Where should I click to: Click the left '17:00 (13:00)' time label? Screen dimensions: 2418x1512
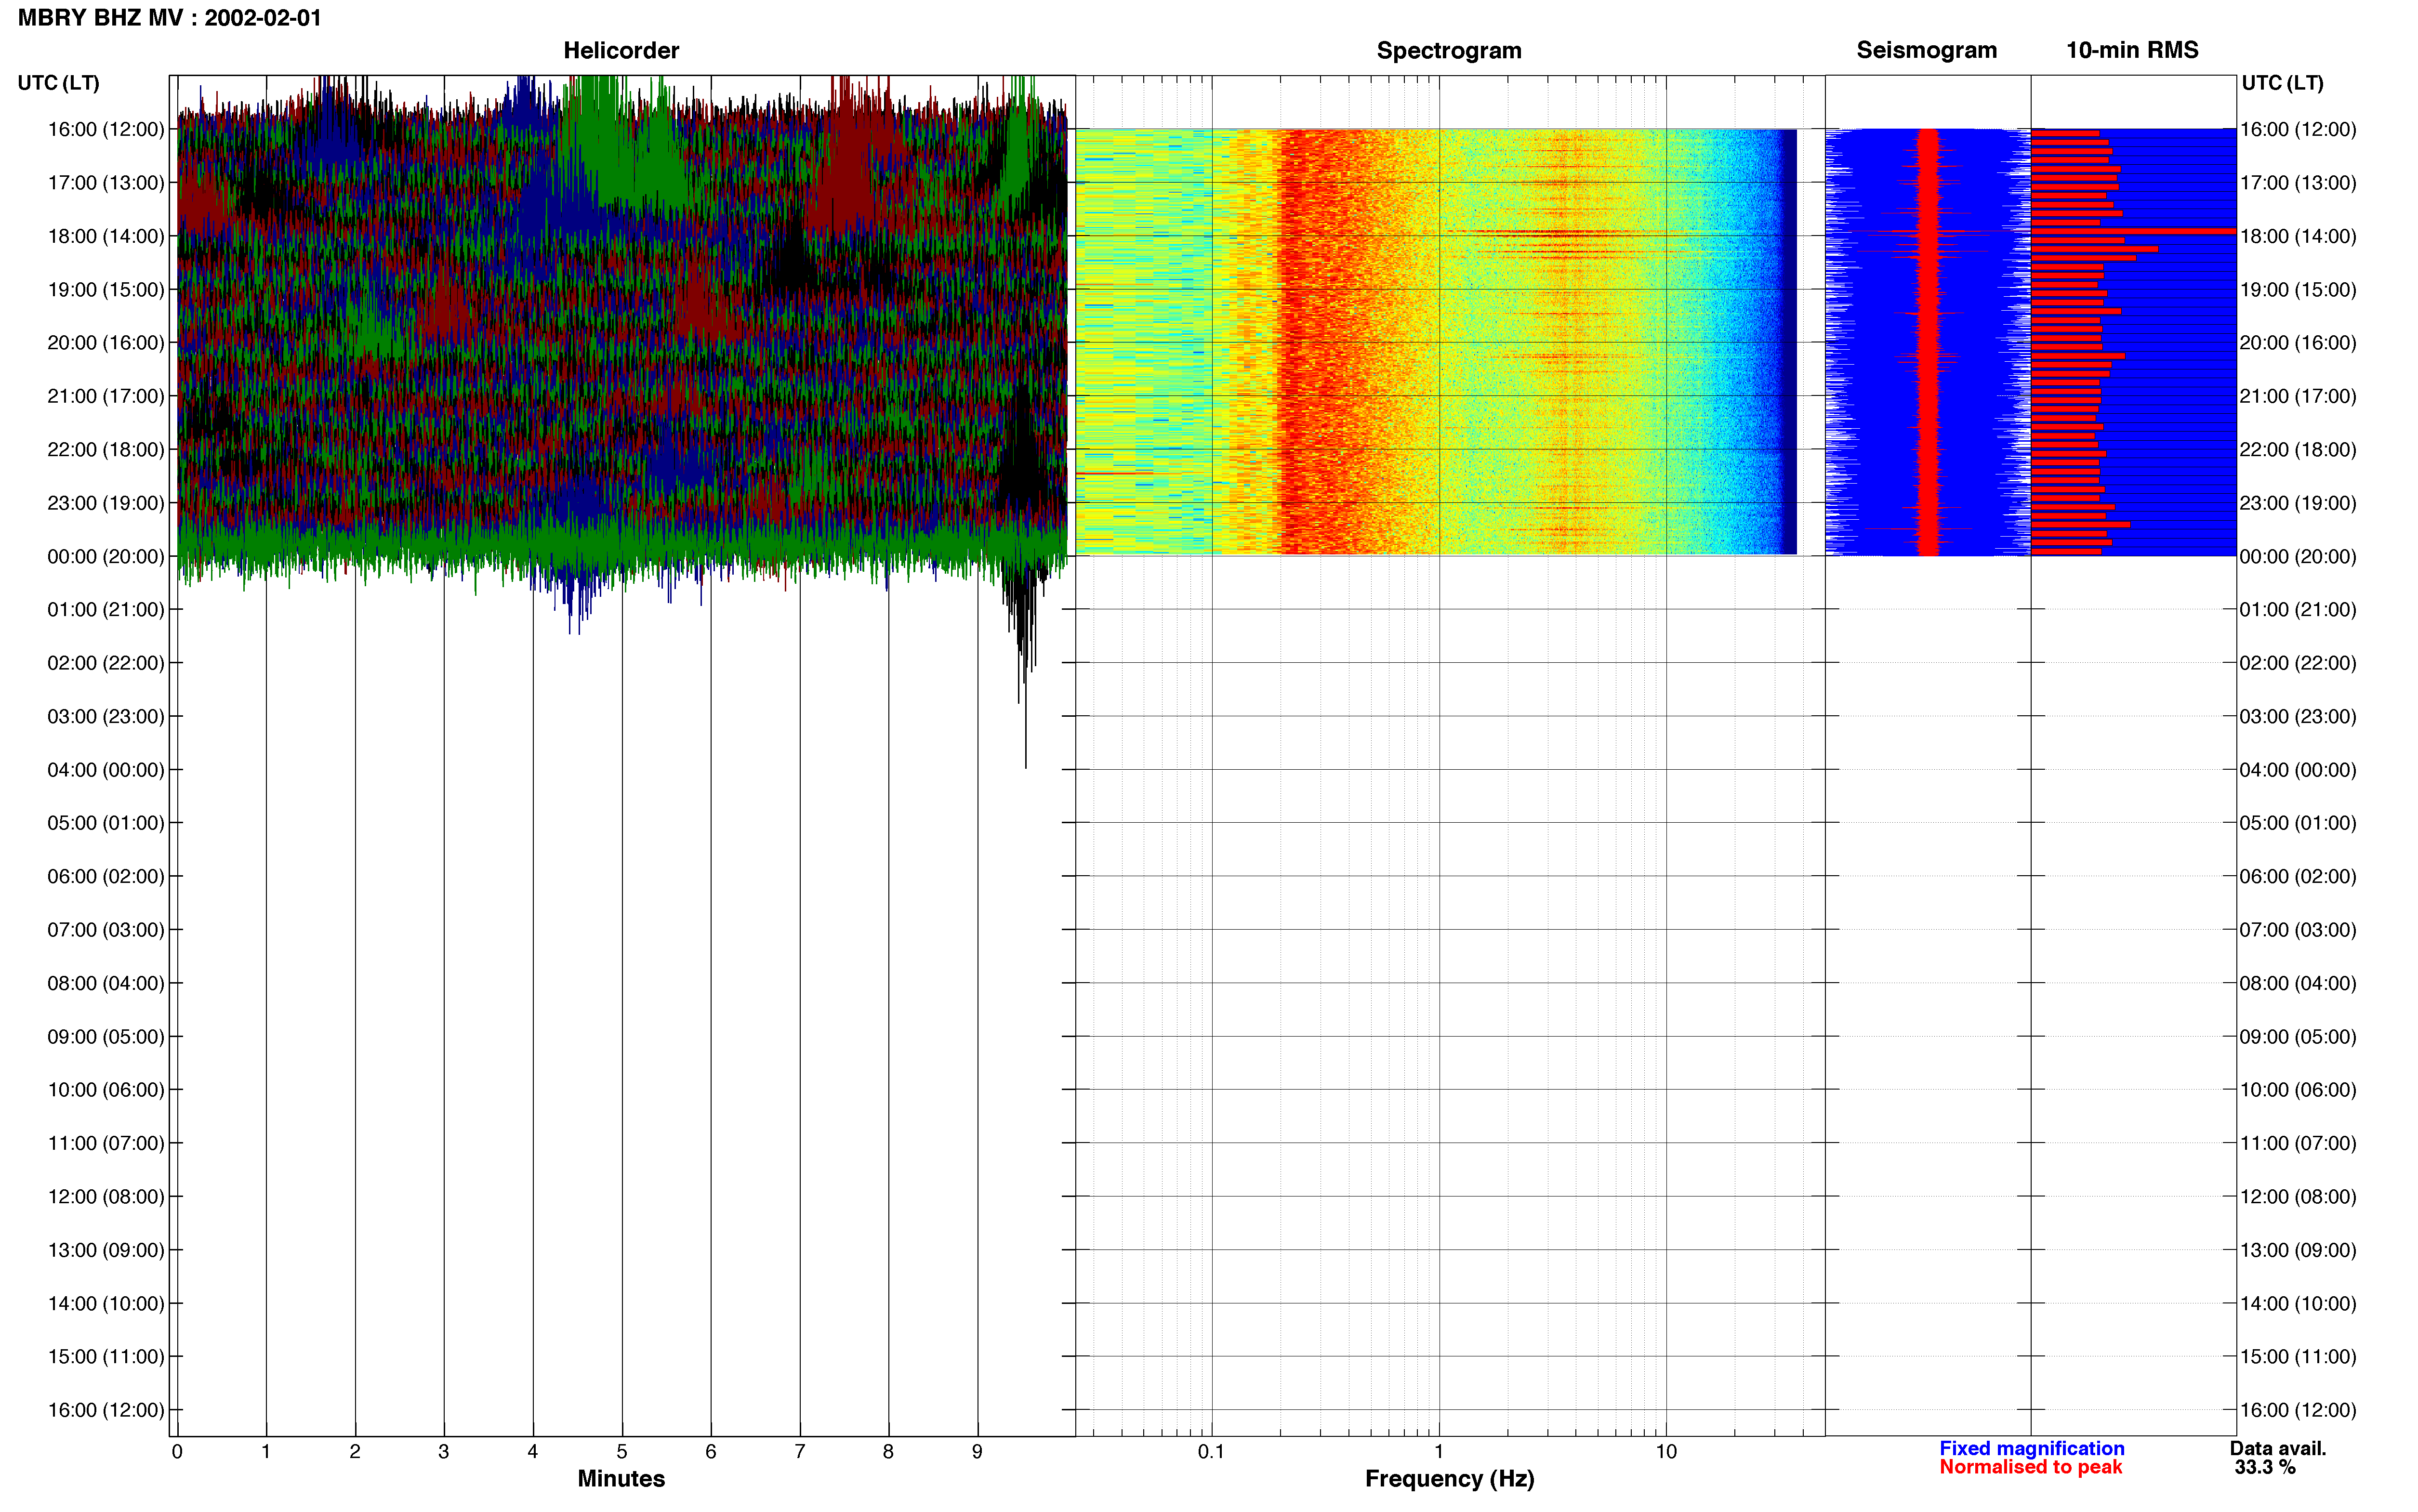coord(106,183)
